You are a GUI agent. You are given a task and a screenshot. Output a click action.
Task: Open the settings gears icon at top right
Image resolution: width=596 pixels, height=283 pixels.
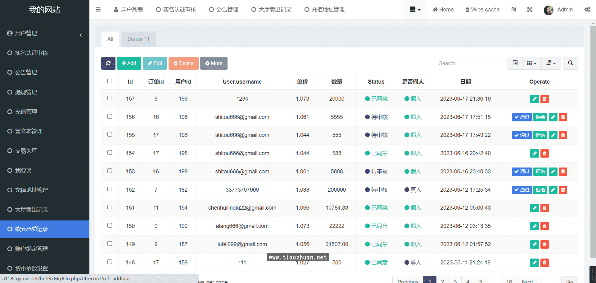pyautogui.click(x=587, y=10)
